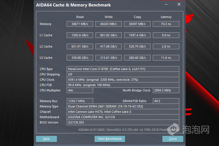
Task: Select Memory Latency value 70.3 ns
Action: [166, 24]
